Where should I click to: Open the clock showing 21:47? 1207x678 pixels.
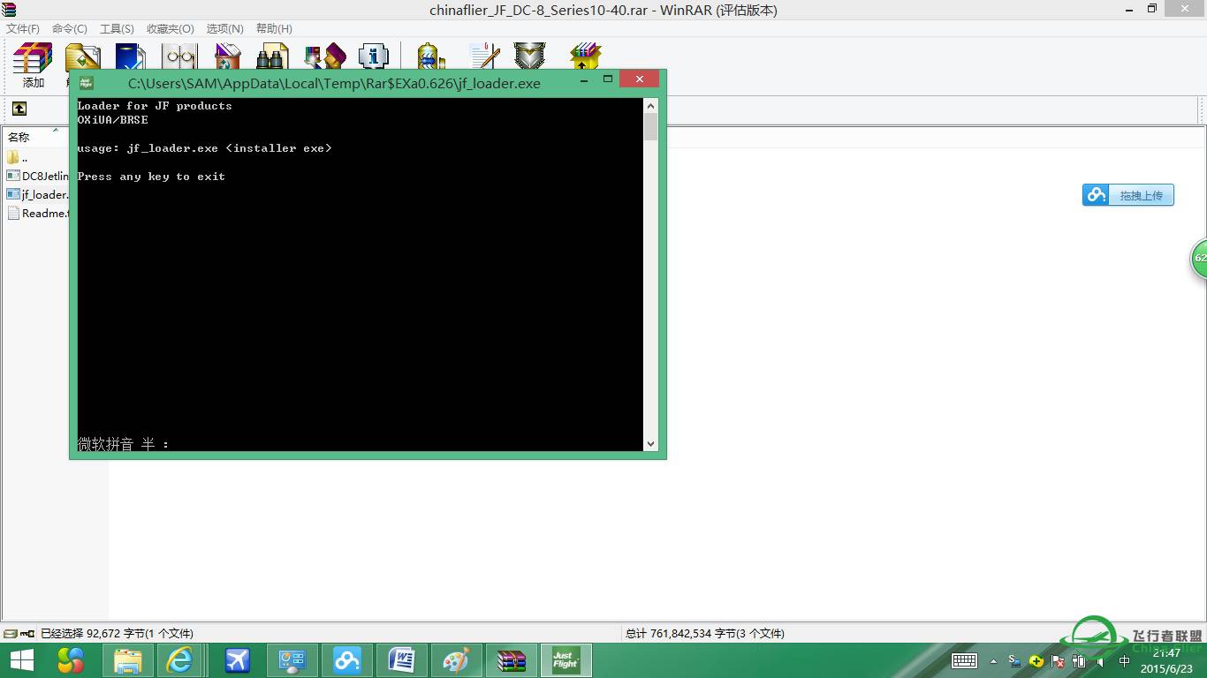(x=1166, y=660)
